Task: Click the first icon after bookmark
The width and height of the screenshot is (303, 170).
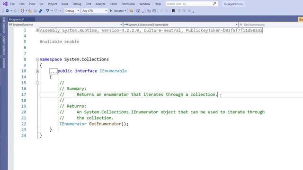Action: pos(179,11)
